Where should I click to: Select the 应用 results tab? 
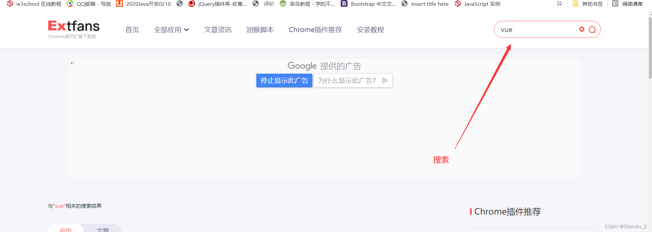pos(66,229)
